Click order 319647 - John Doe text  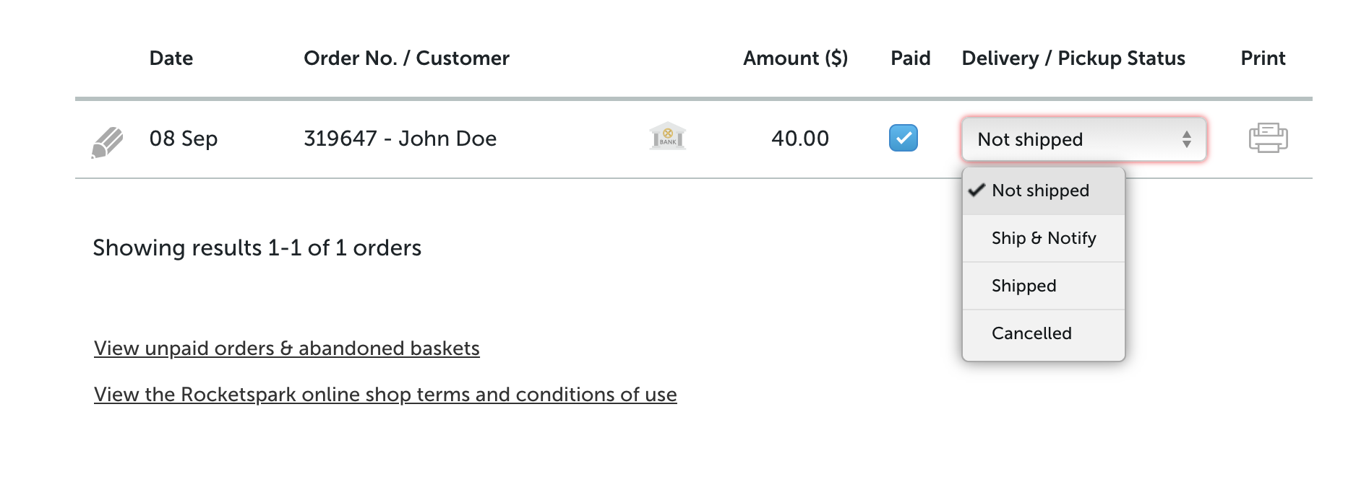[x=400, y=139]
